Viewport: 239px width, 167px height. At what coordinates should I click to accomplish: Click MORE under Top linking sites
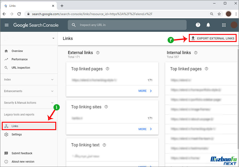145,129
